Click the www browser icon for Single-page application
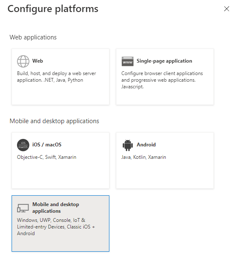Viewport: 237px width, 260px height. [128, 61]
